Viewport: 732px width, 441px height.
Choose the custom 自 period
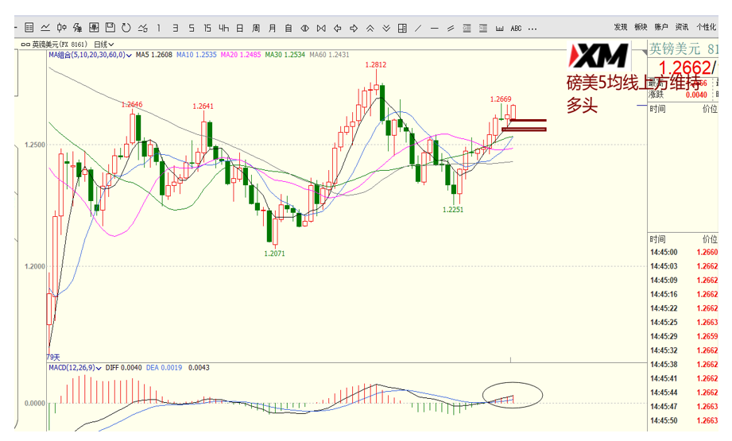click(289, 28)
